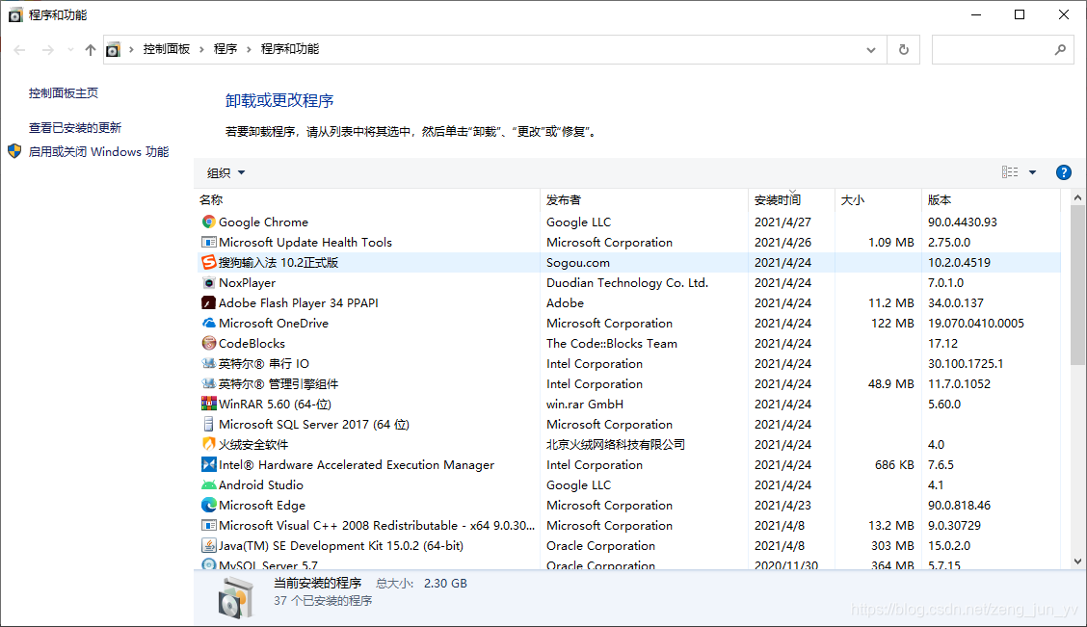This screenshot has height=627, width=1087.
Task: Open the 控制面板主页 link
Action: 63,92
